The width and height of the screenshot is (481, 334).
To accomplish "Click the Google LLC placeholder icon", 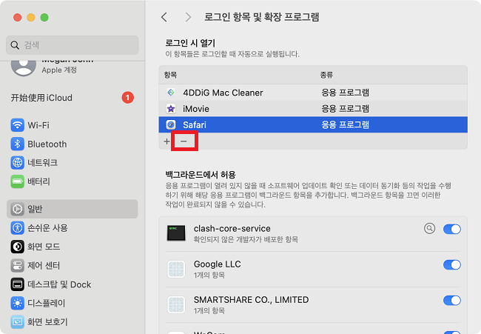I will coord(176,270).
